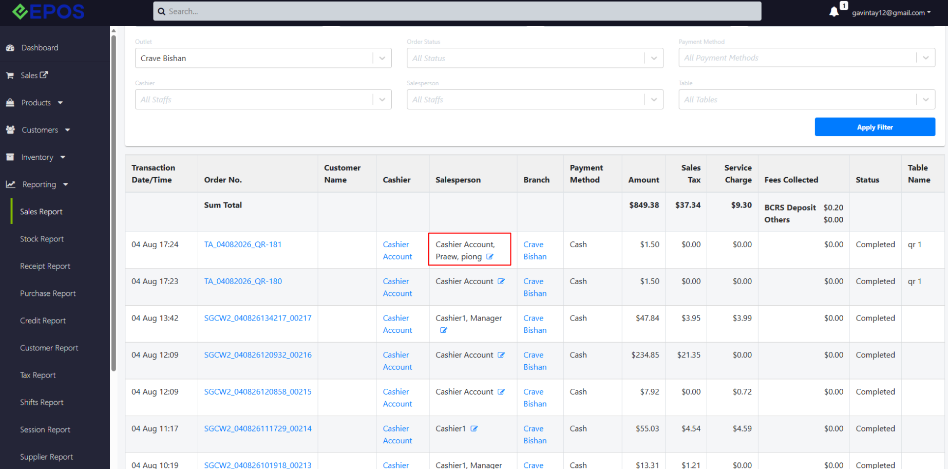Open order SGCW2_040826120932_00216
The image size is (948, 469).
(x=258, y=355)
